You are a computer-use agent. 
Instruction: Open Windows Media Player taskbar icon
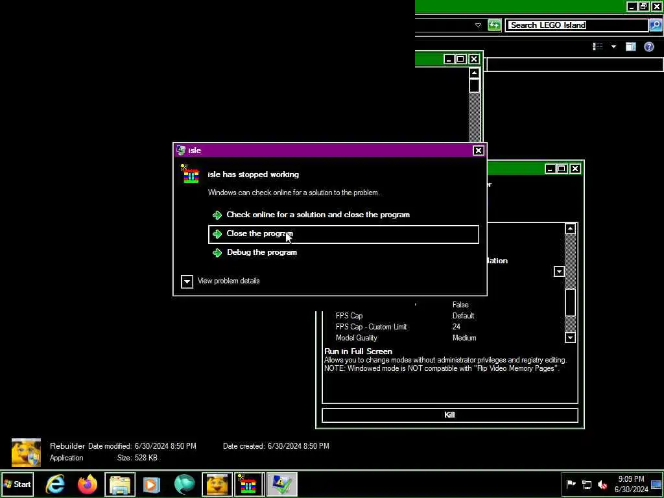coord(152,484)
